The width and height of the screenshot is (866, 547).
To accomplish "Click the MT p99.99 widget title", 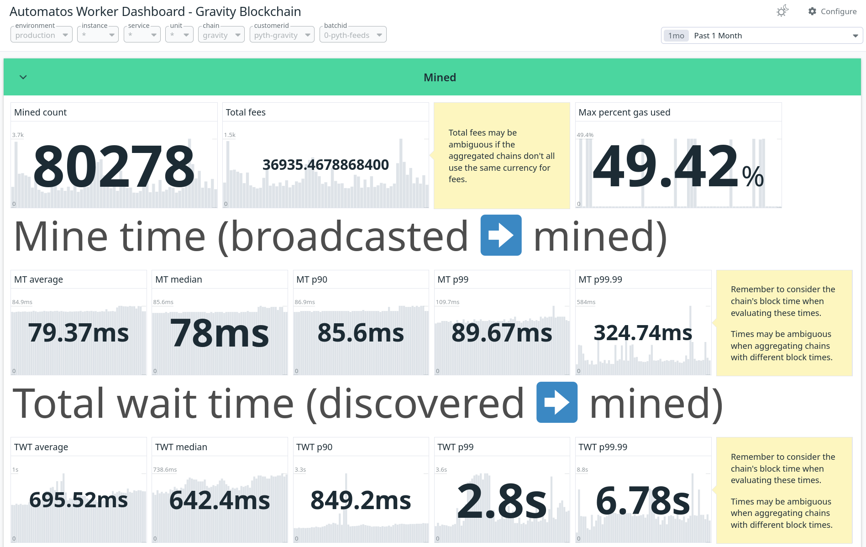I will 600,279.
